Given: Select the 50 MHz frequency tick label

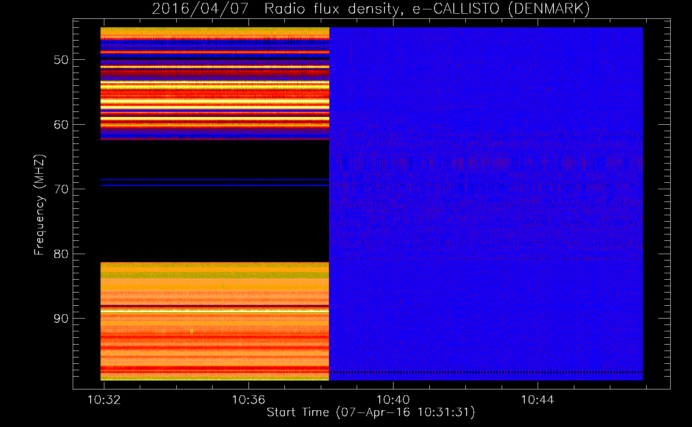Looking at the screenshot, I should click(x=61, y=60).
